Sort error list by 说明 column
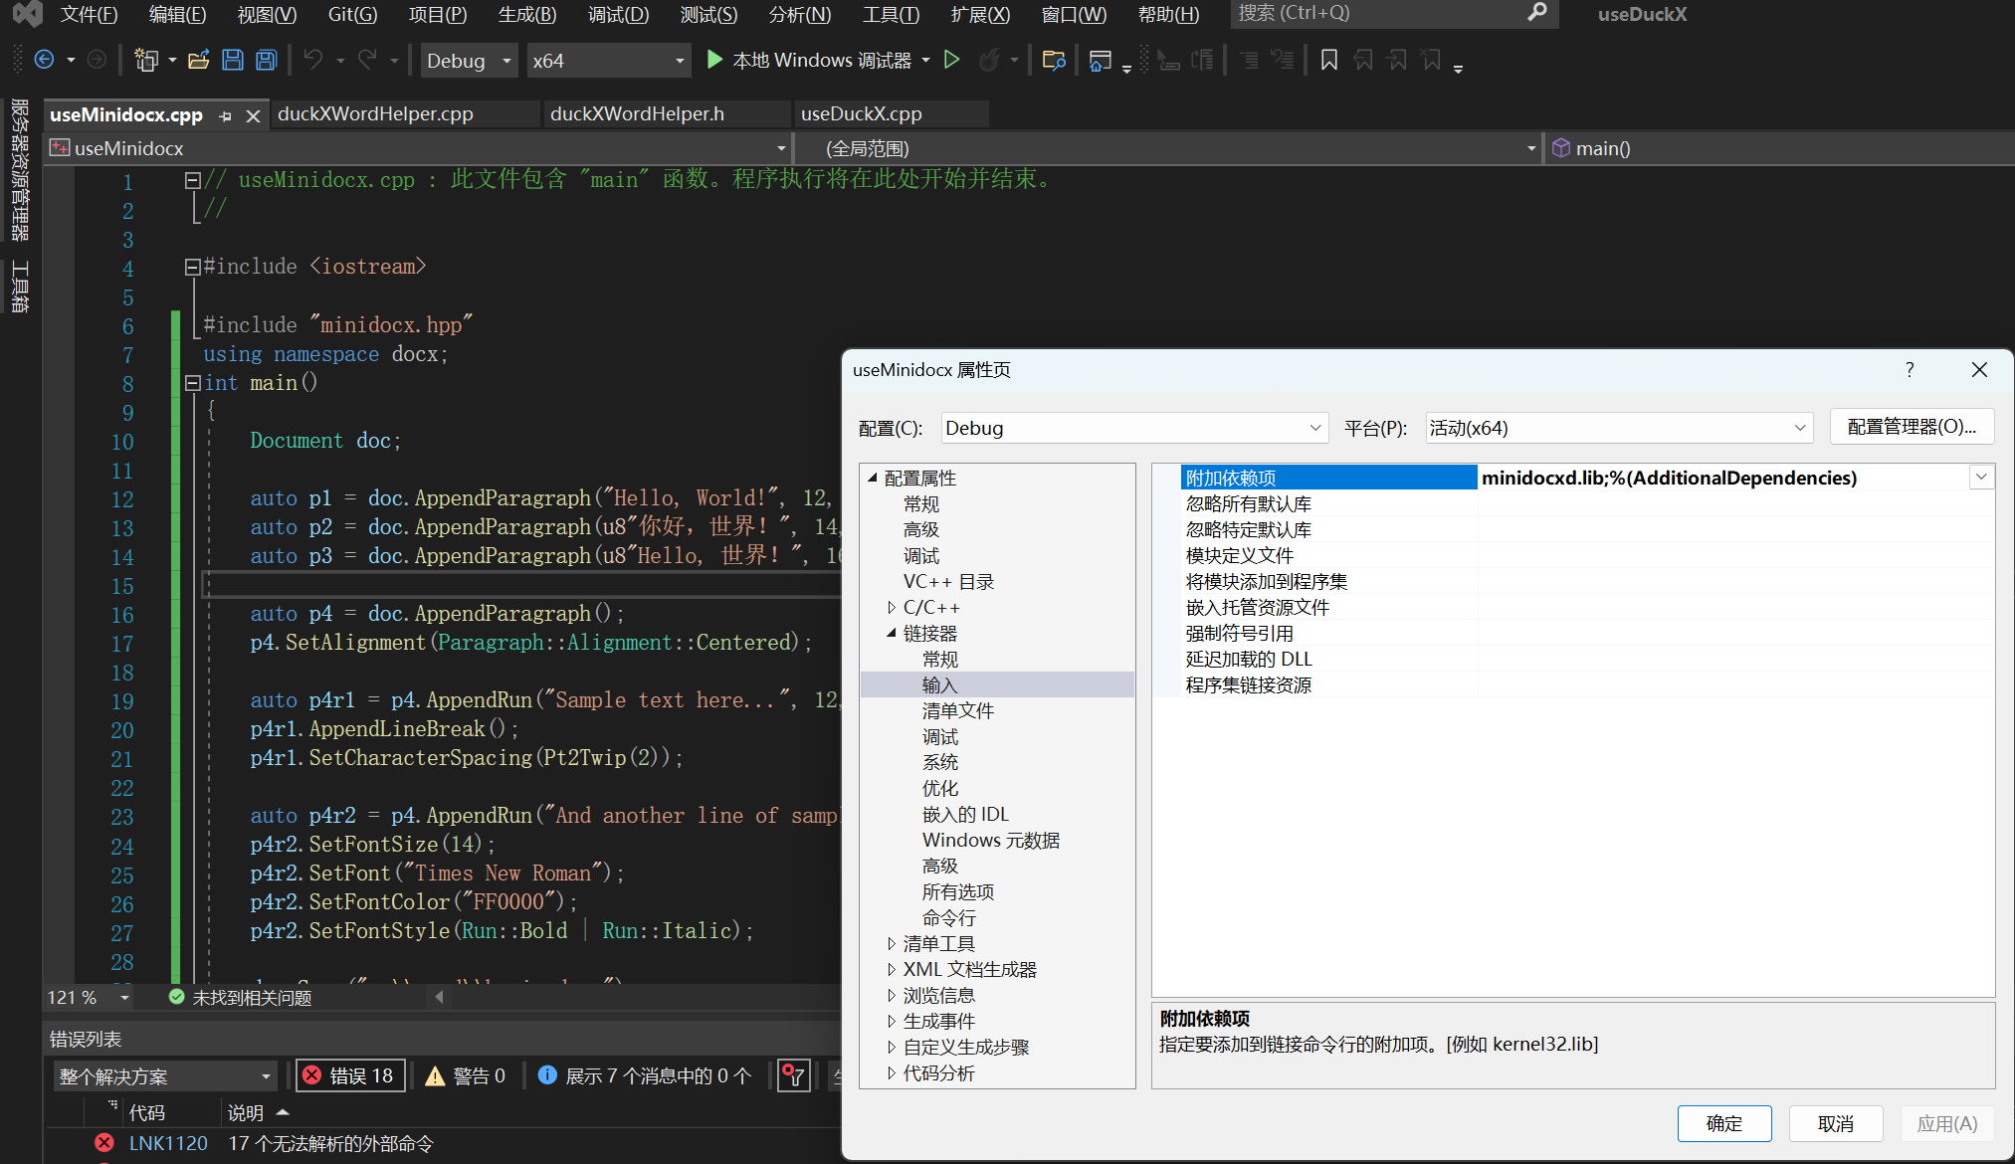2015x1164 pixels. pos(246,1112)
